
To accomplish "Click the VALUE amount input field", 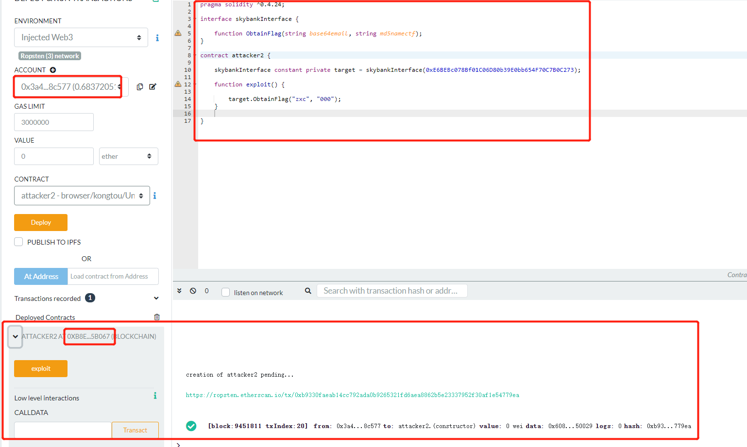I will [54, 156].
